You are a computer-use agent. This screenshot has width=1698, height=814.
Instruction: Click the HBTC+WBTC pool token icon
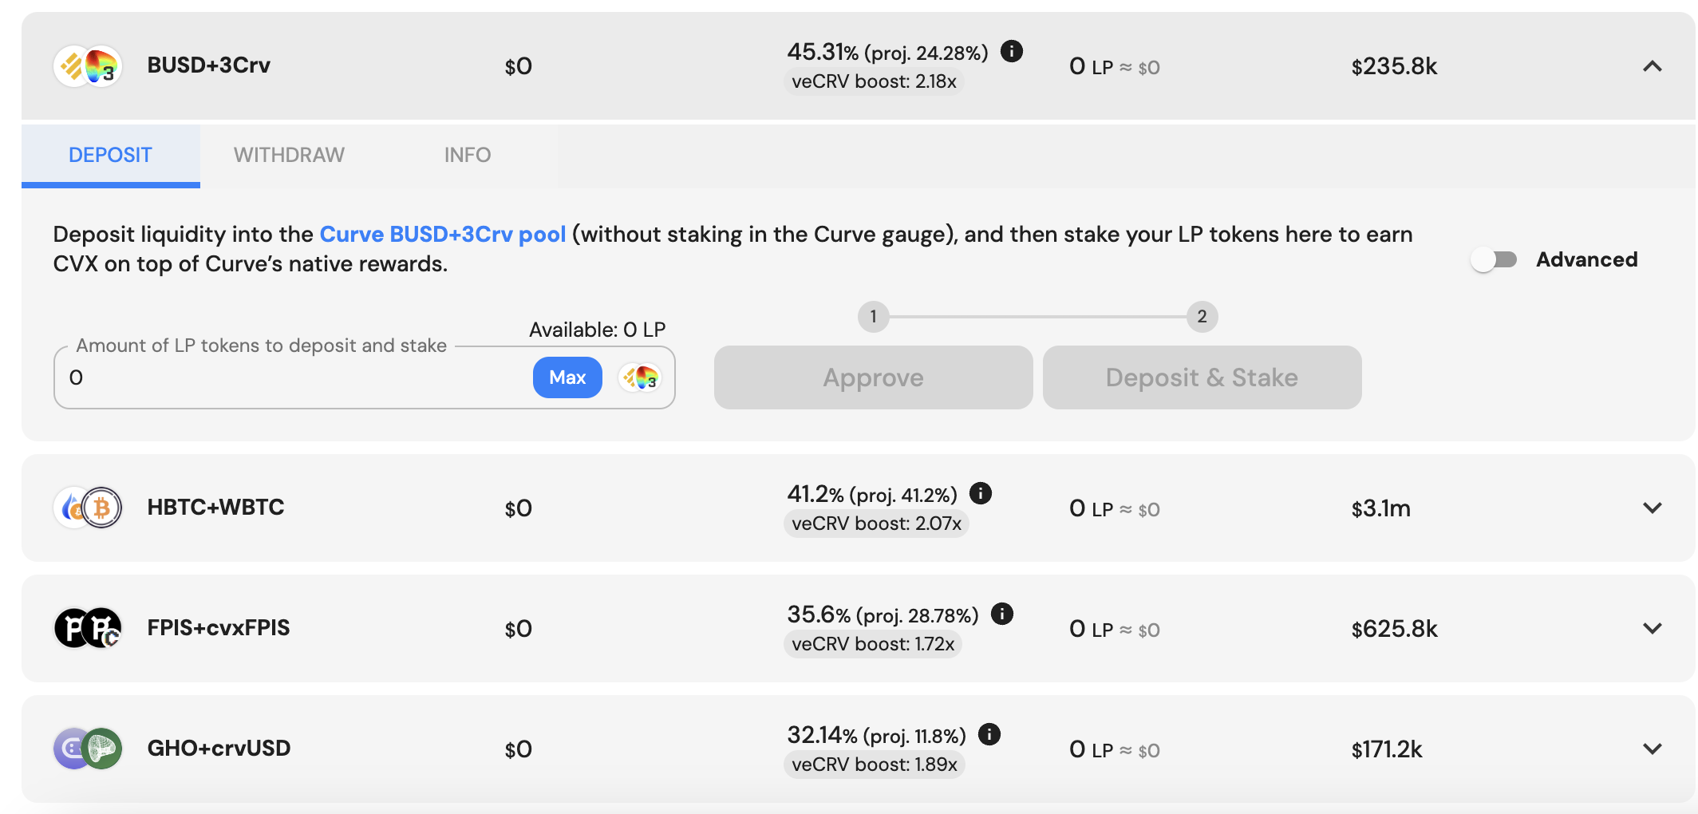(x=88, y=508)
